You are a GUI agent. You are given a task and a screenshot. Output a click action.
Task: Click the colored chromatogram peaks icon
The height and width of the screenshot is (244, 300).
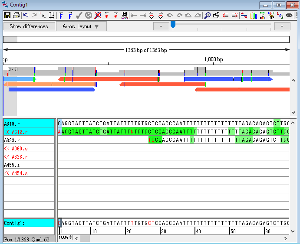pyautogui.click(x=253, y=15)
